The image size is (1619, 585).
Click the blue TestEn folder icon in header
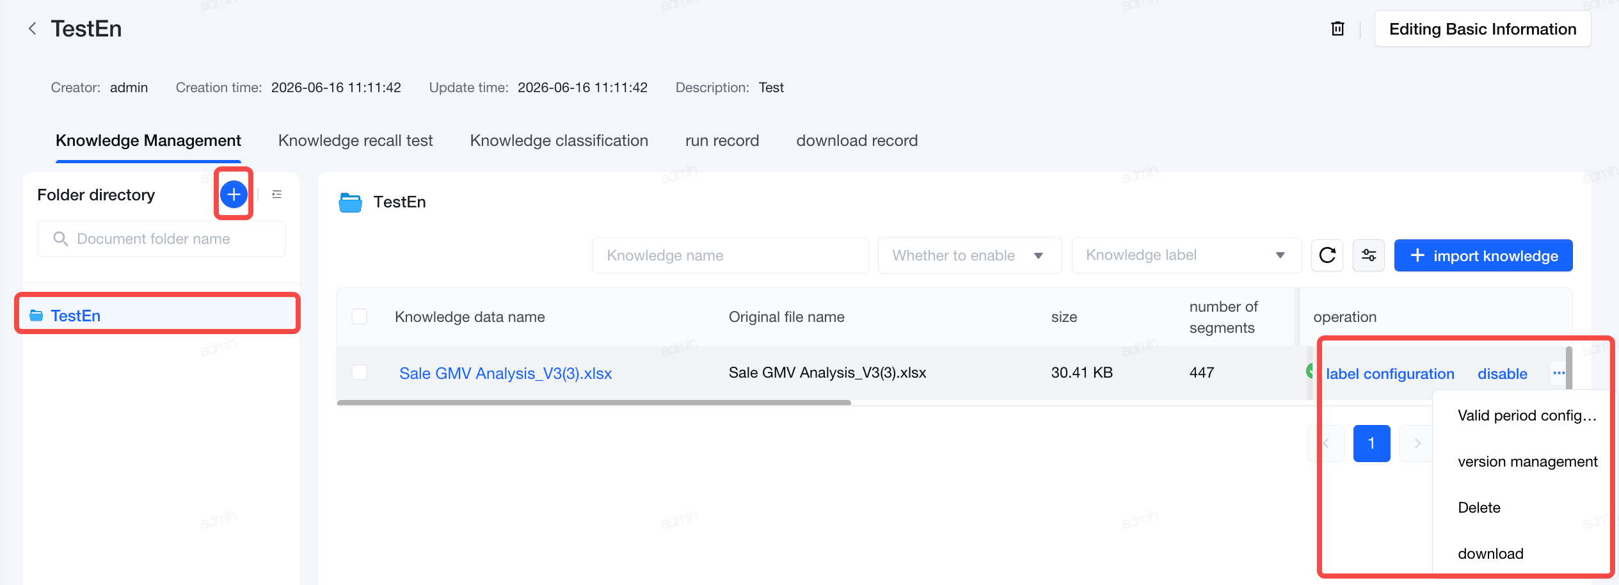350,202
